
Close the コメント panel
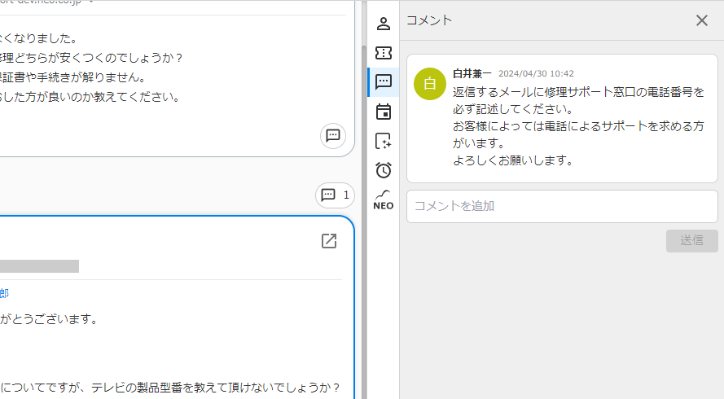tap(702, 20)
